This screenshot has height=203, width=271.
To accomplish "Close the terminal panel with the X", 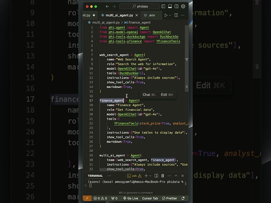I will click(x=183, y=176).
